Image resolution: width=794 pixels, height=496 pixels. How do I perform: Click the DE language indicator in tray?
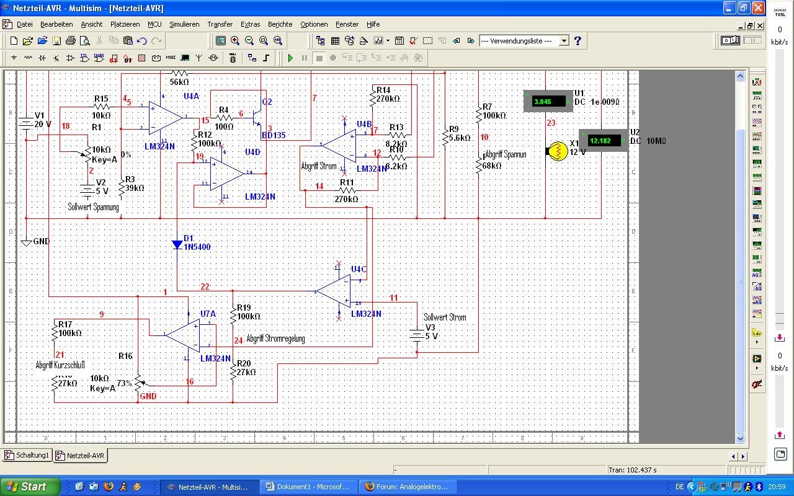[x=679, y=487]
